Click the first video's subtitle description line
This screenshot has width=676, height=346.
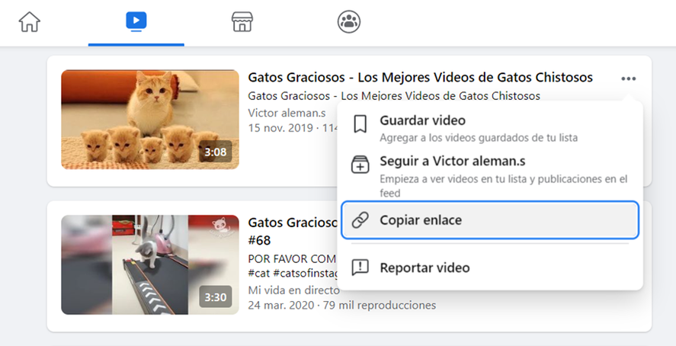click(x=394, y=96)
